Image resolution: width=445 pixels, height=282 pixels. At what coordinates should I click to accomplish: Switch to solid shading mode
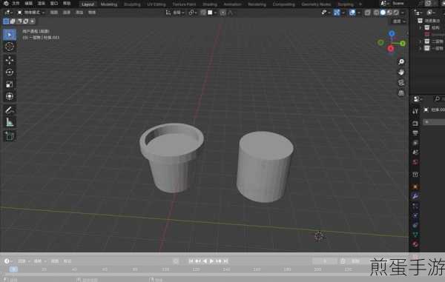pyautogui.click(x=383, y=13)
